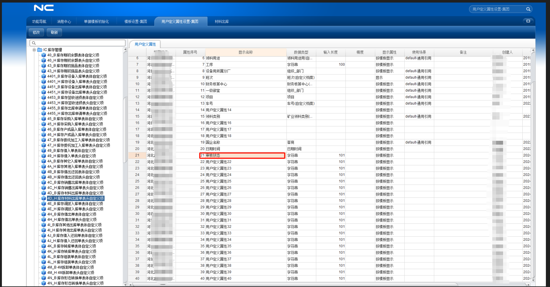This screenshot has width=550, height=287.
Task: Switch to the 材料出库 tab
Action: click(x=222, y=22)
